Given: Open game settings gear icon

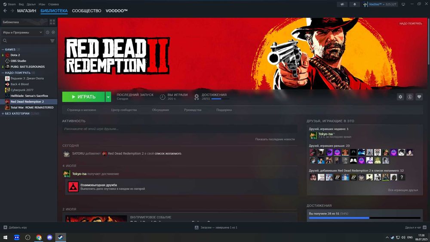Looking at the screenshot, I should click(x=400, y=97).
